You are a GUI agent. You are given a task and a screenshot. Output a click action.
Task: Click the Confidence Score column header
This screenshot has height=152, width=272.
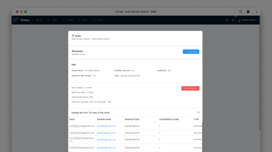pyautogui.click(x=169, y=119)
